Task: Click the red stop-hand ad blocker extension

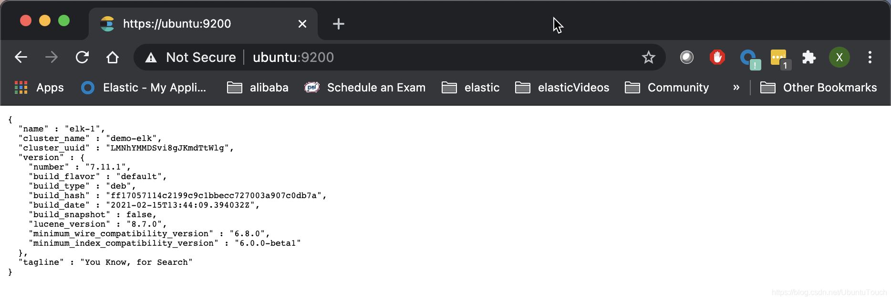Action: [717, 57]
